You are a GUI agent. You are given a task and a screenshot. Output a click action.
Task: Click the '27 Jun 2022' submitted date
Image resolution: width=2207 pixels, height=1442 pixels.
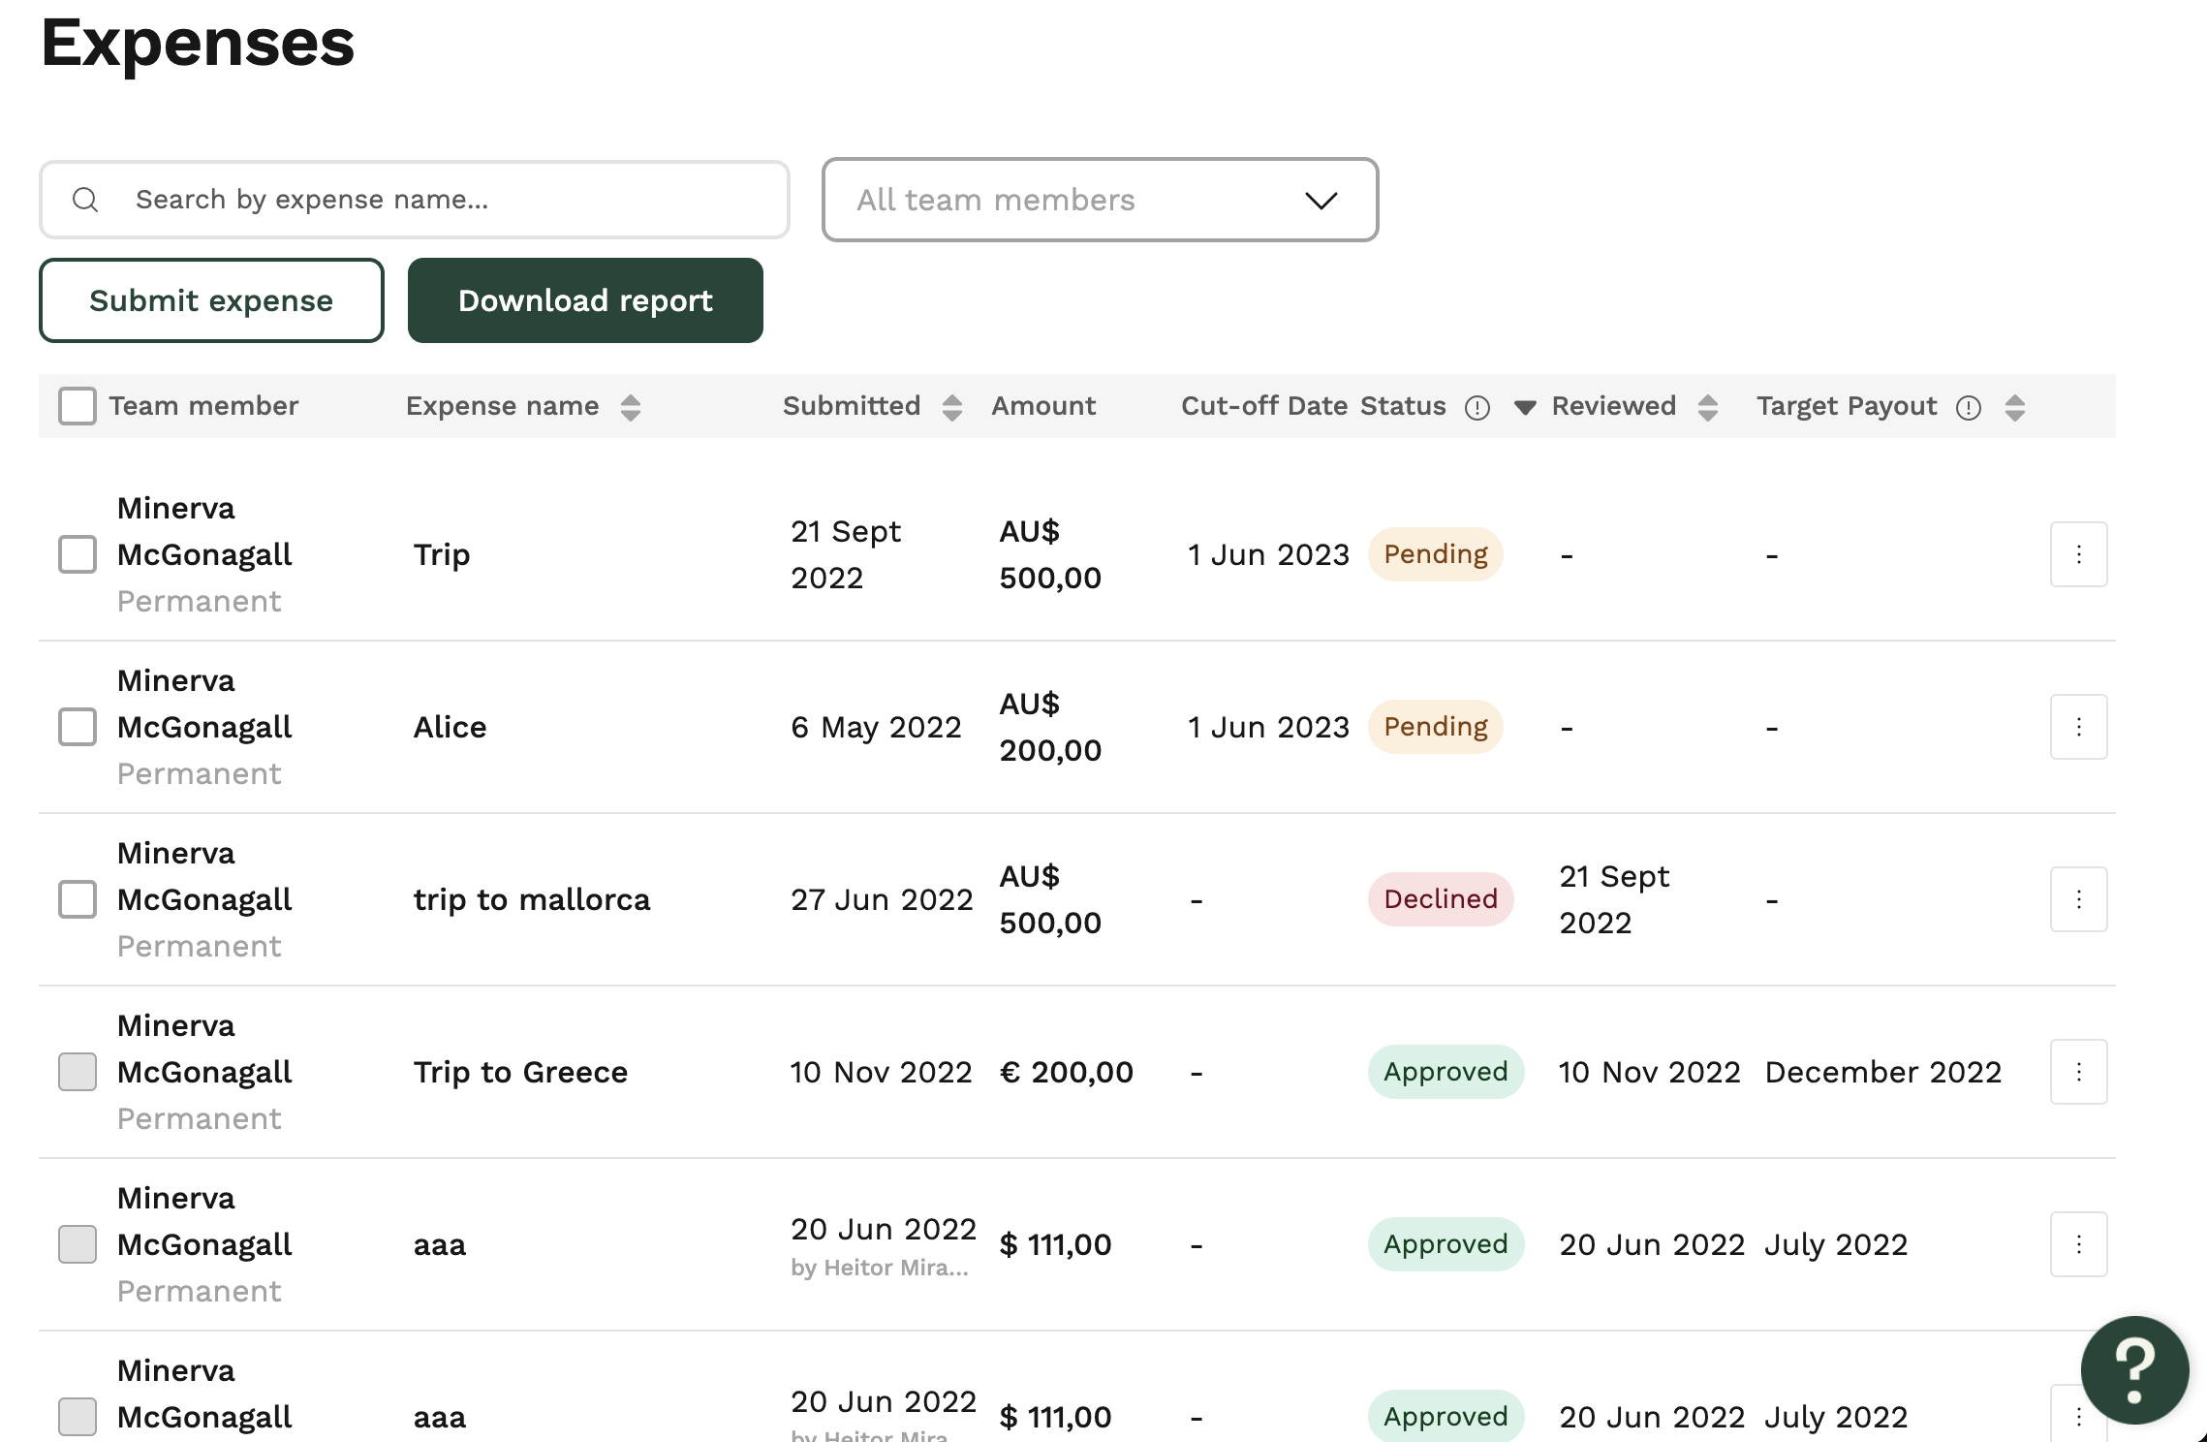tap(882, 900)
